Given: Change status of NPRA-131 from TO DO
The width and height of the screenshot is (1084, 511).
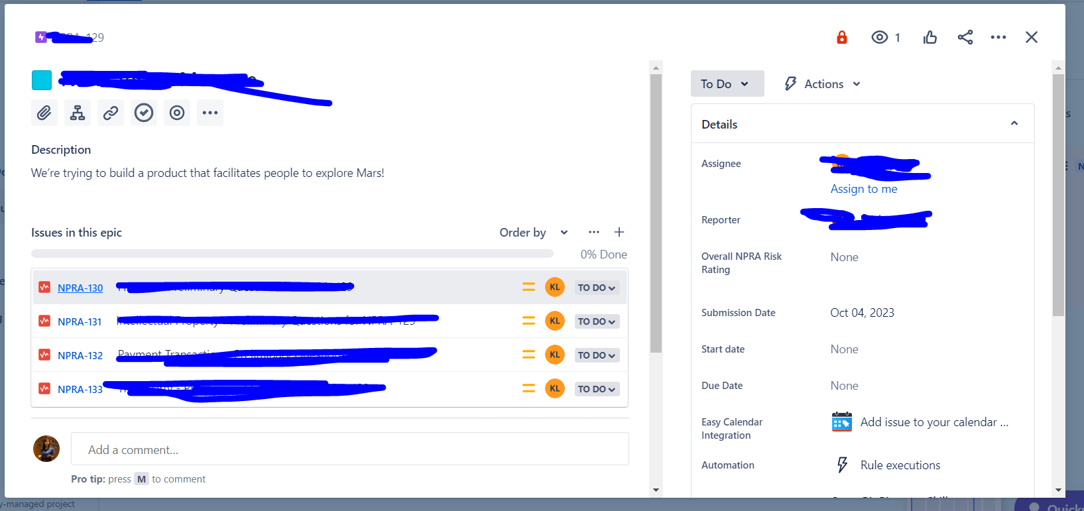Looking at the screenshot, I should pos(597,321).
